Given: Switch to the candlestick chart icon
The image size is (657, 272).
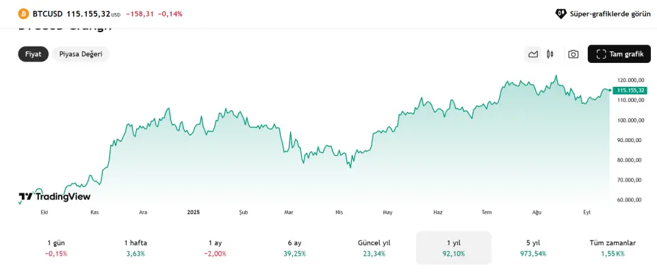Looking at the screenshot, I should tap(550, 54).
